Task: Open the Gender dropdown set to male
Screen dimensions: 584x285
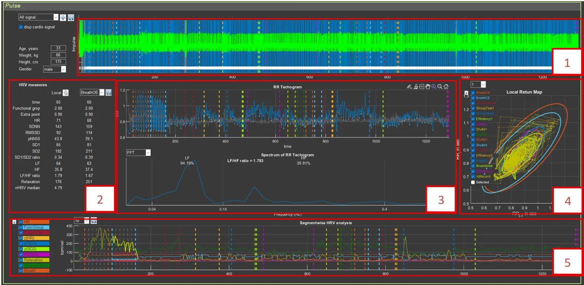Action: (x=55, y=69)
